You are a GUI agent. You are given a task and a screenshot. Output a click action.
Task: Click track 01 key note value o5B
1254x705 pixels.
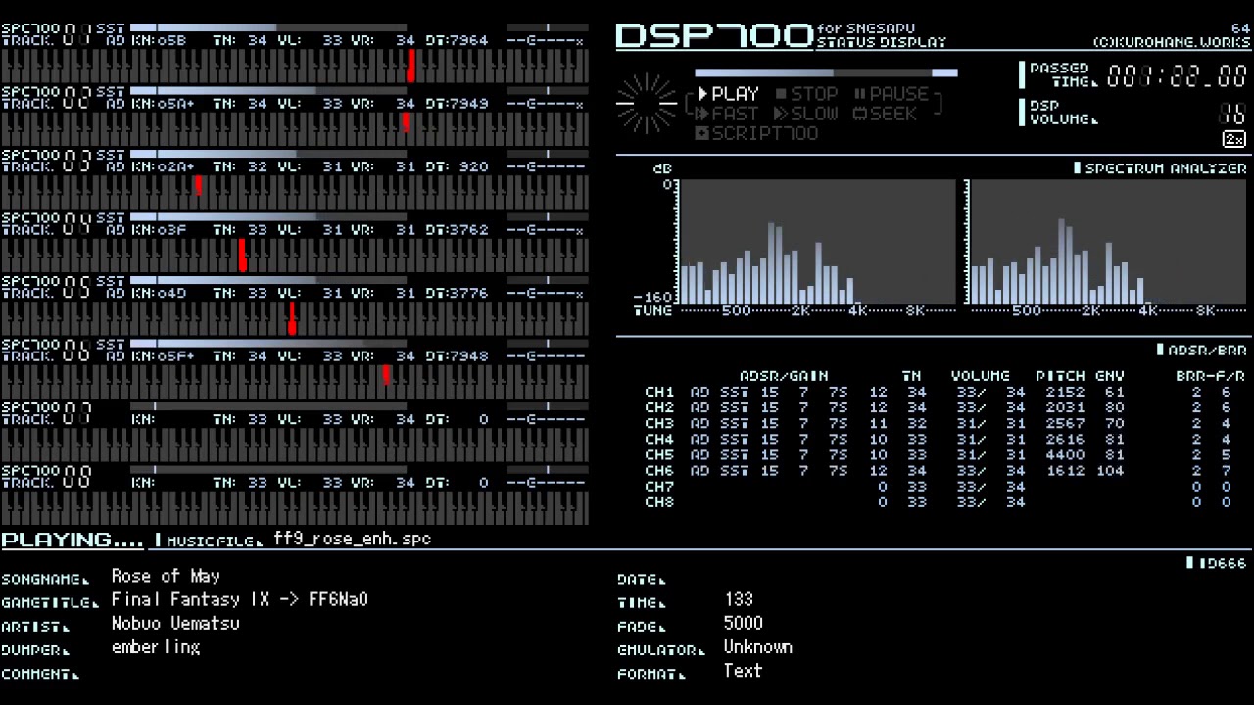coord(171,41)
